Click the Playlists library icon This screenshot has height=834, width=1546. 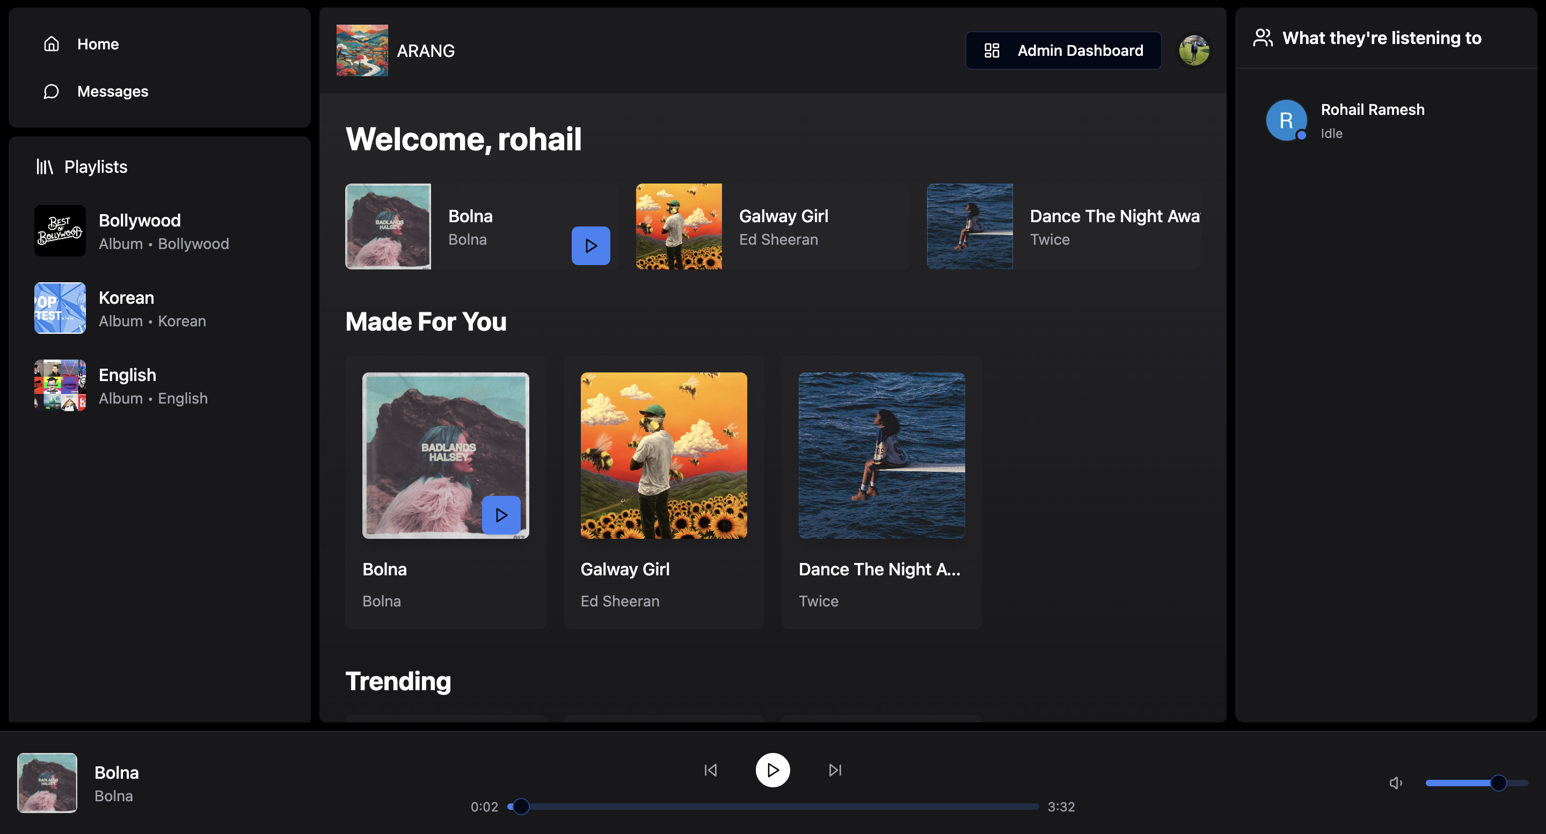click(45, 167)
